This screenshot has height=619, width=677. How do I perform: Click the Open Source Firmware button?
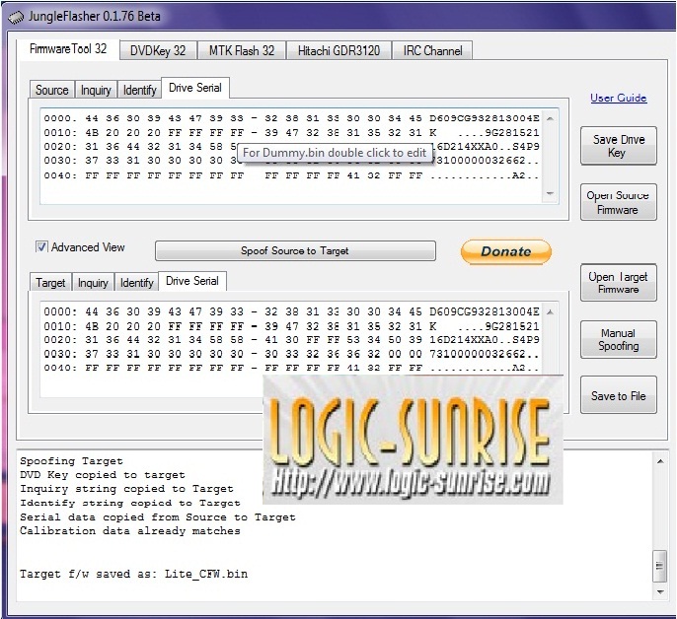(619, 202)
